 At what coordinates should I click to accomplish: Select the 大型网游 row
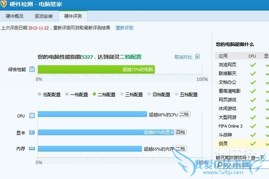242,117
